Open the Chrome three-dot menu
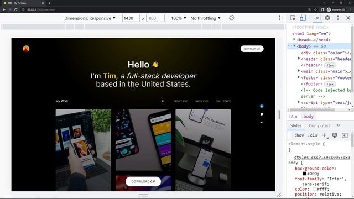Image resolution: width=354 pixels, height=199 pixels. tap(350, 10)
